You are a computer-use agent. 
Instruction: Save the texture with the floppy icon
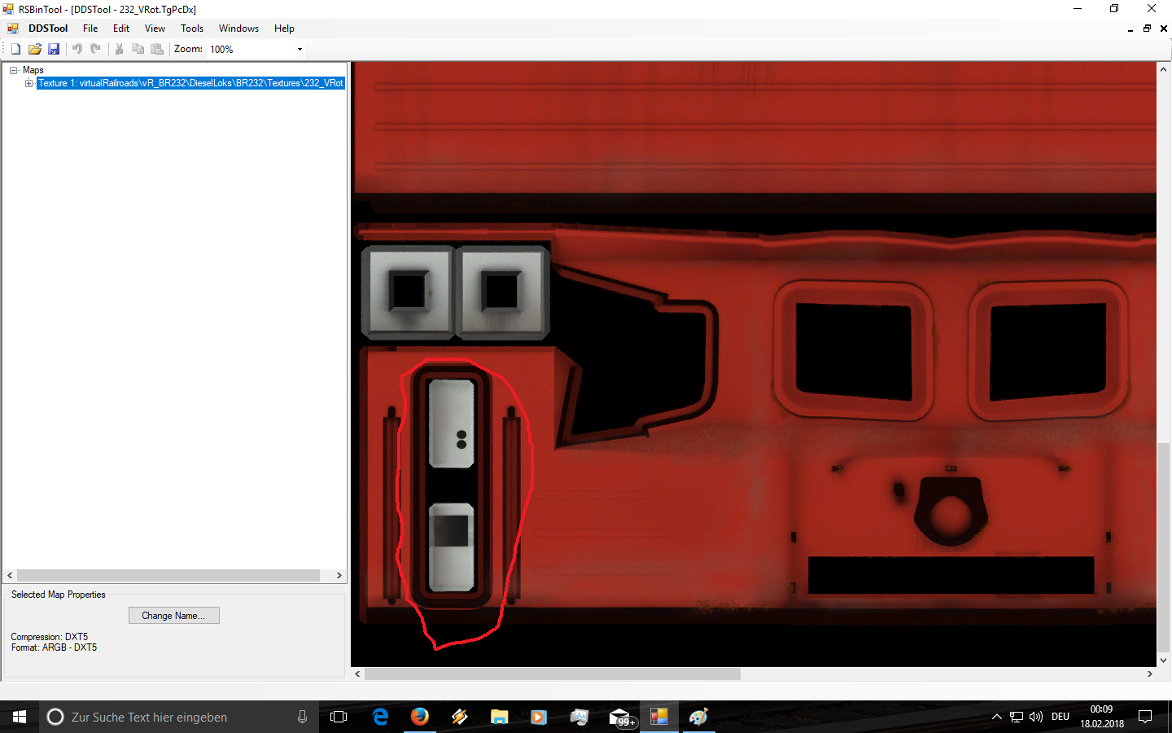pyautogui.click(x=54, y=49)
